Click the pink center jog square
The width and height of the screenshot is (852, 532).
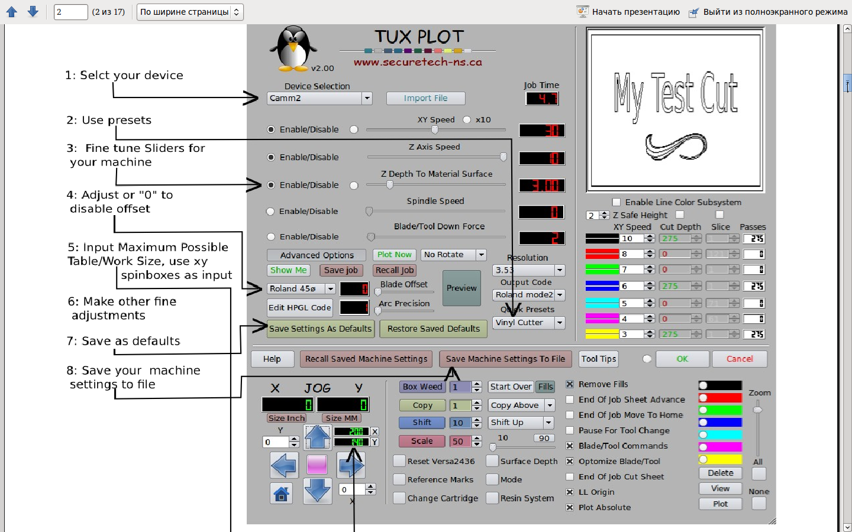(317, 465)
